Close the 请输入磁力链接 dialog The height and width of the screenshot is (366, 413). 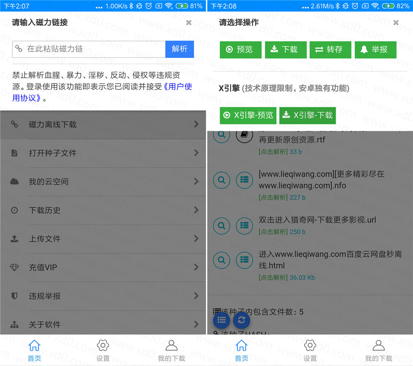pyautogui.click(x=189, y=23)
